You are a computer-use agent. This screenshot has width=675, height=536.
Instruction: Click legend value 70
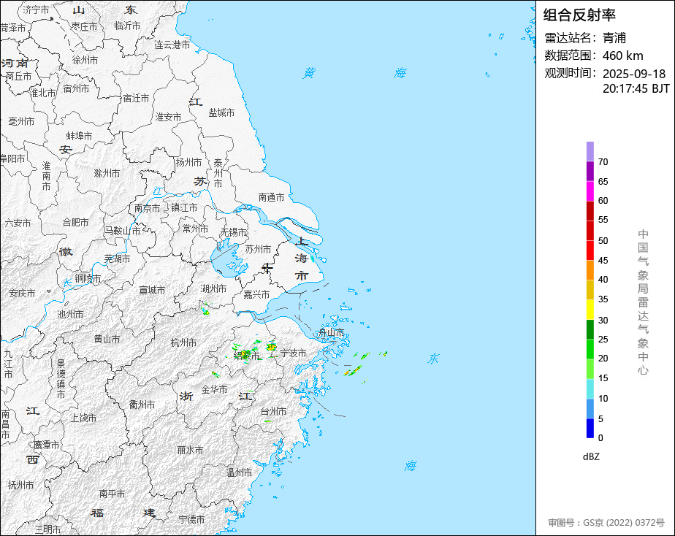(x=603, y=161)
